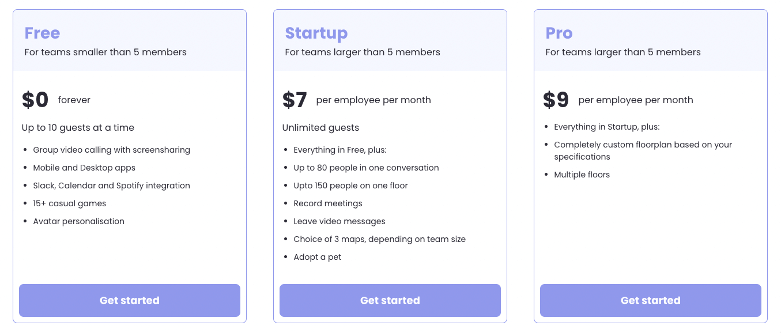Click 'Slack, Calendar and Spotify integration' item
Screen dimensions: 781x333
coord(112,186)
